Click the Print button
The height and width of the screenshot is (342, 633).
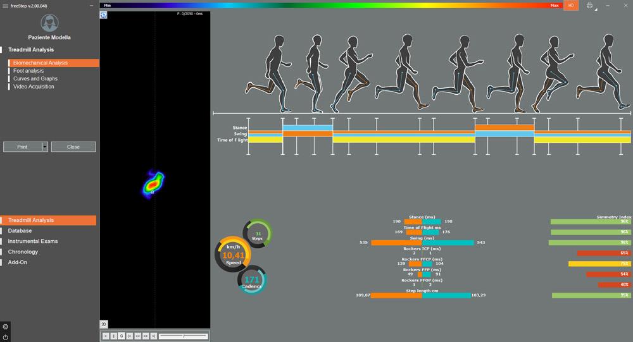[x=22, y=147]
